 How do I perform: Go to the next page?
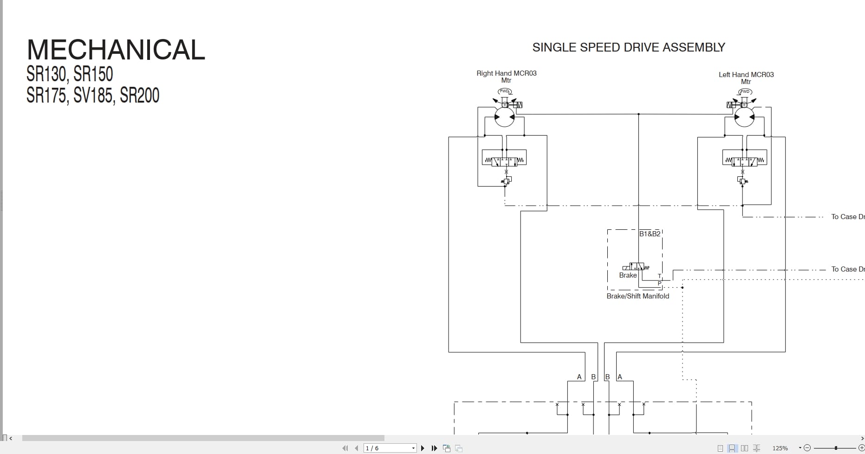click(x=423, y=448)
